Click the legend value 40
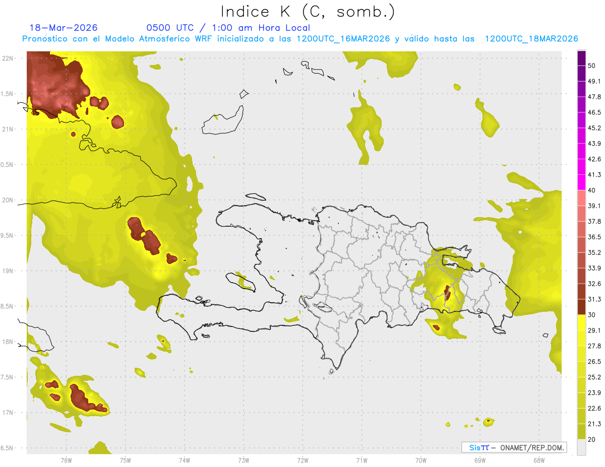This screenshot has width=605, height=467. tap(592, 190)
